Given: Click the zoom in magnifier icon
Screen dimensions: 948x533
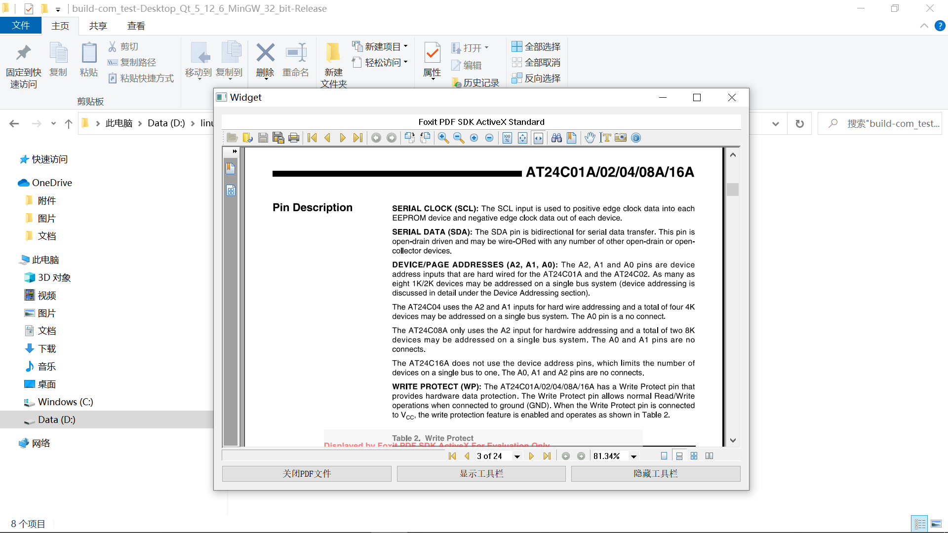Looking at the screenshot, I should pyautogui.click(x=443, y=138).
